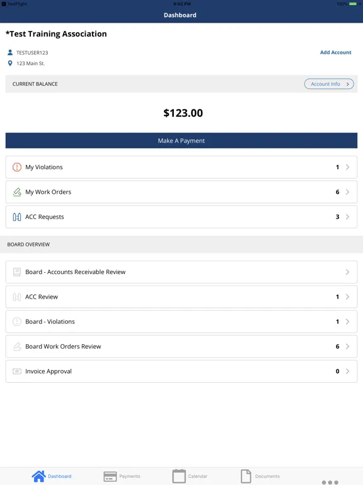Open the Calendar icon in bottom bar
This screenshot has width=363, height=485.
(179, 476)
